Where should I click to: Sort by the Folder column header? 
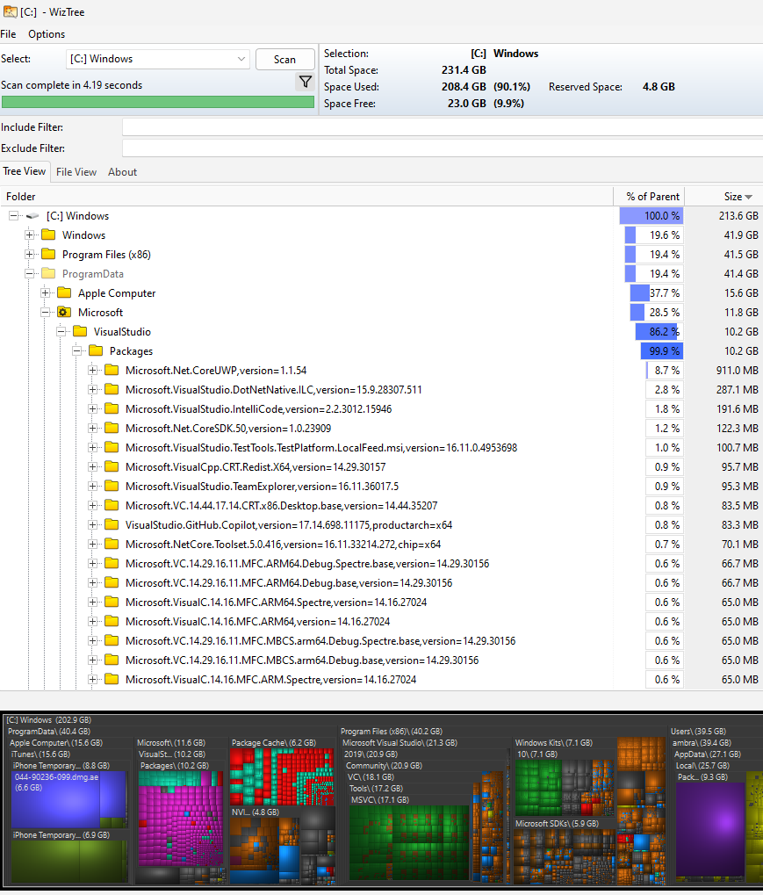(x=306, y=197)
